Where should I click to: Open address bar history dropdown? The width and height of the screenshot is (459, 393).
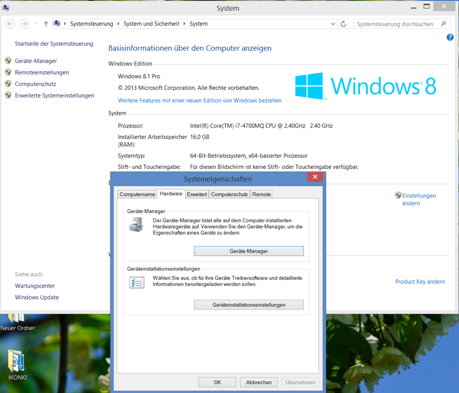click(333, 24)
